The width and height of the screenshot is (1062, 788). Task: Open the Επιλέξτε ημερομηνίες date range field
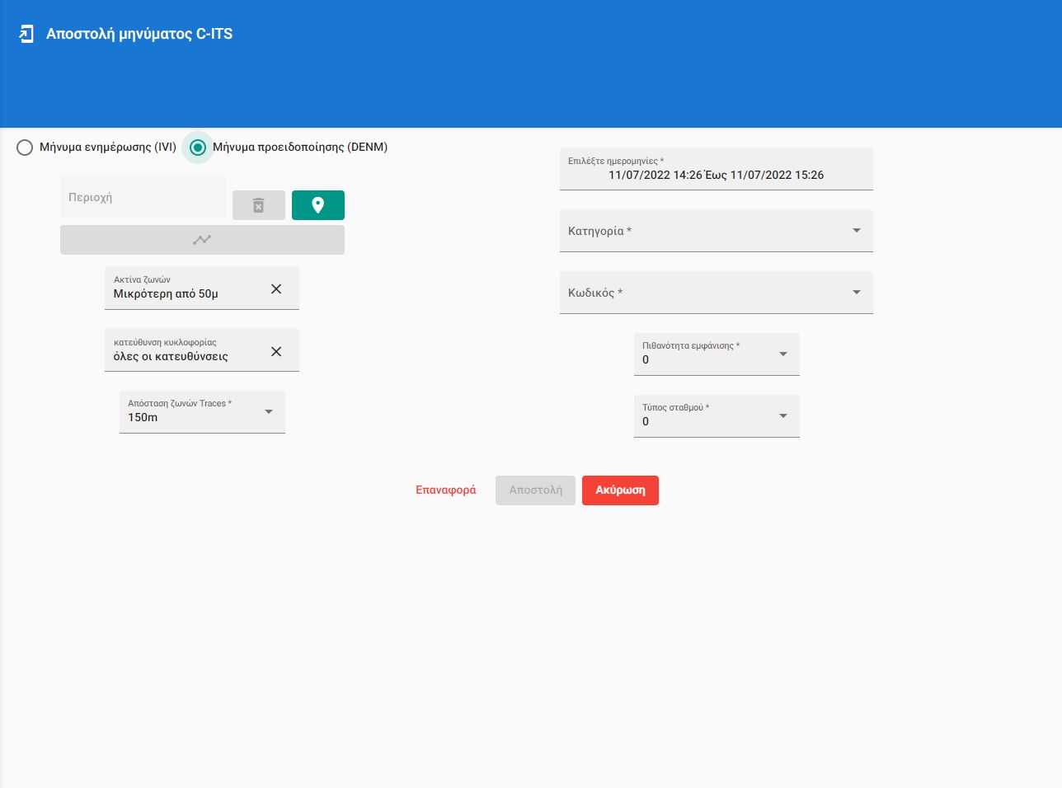[715, 170]
